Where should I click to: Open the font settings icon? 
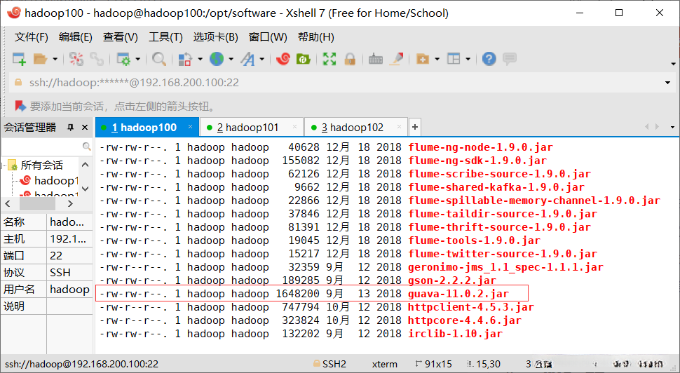pyautogui.click(x=247, y=59)
